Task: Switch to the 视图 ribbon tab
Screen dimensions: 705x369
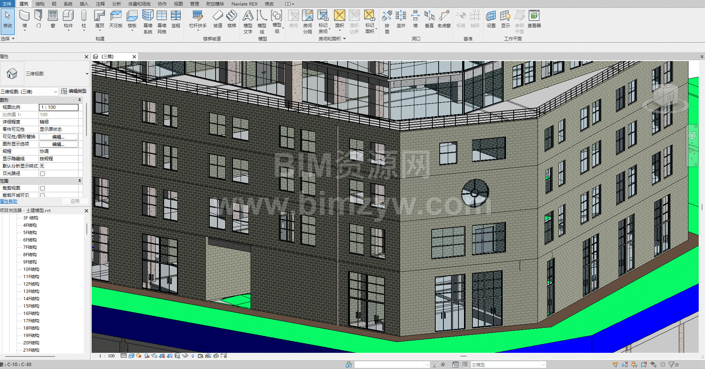Action: [x=178, y=4]
